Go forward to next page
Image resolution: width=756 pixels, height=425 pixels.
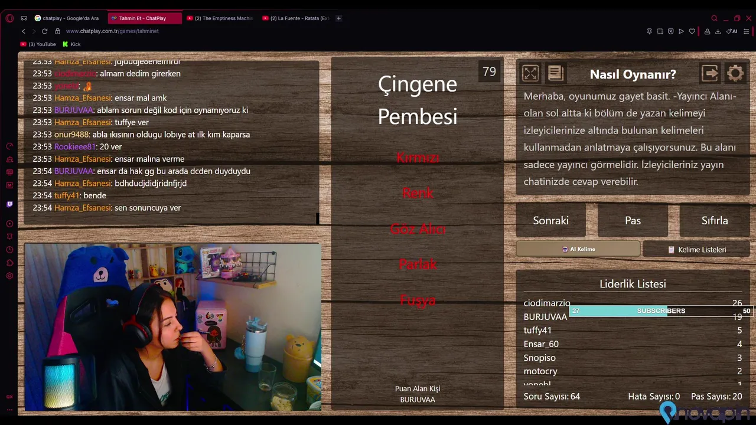pyautogui.click(x=34, y=31)
